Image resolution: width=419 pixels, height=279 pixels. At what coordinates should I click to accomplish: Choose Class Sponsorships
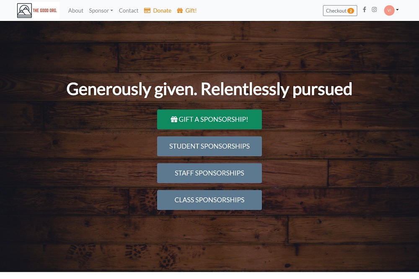(209, 200)
